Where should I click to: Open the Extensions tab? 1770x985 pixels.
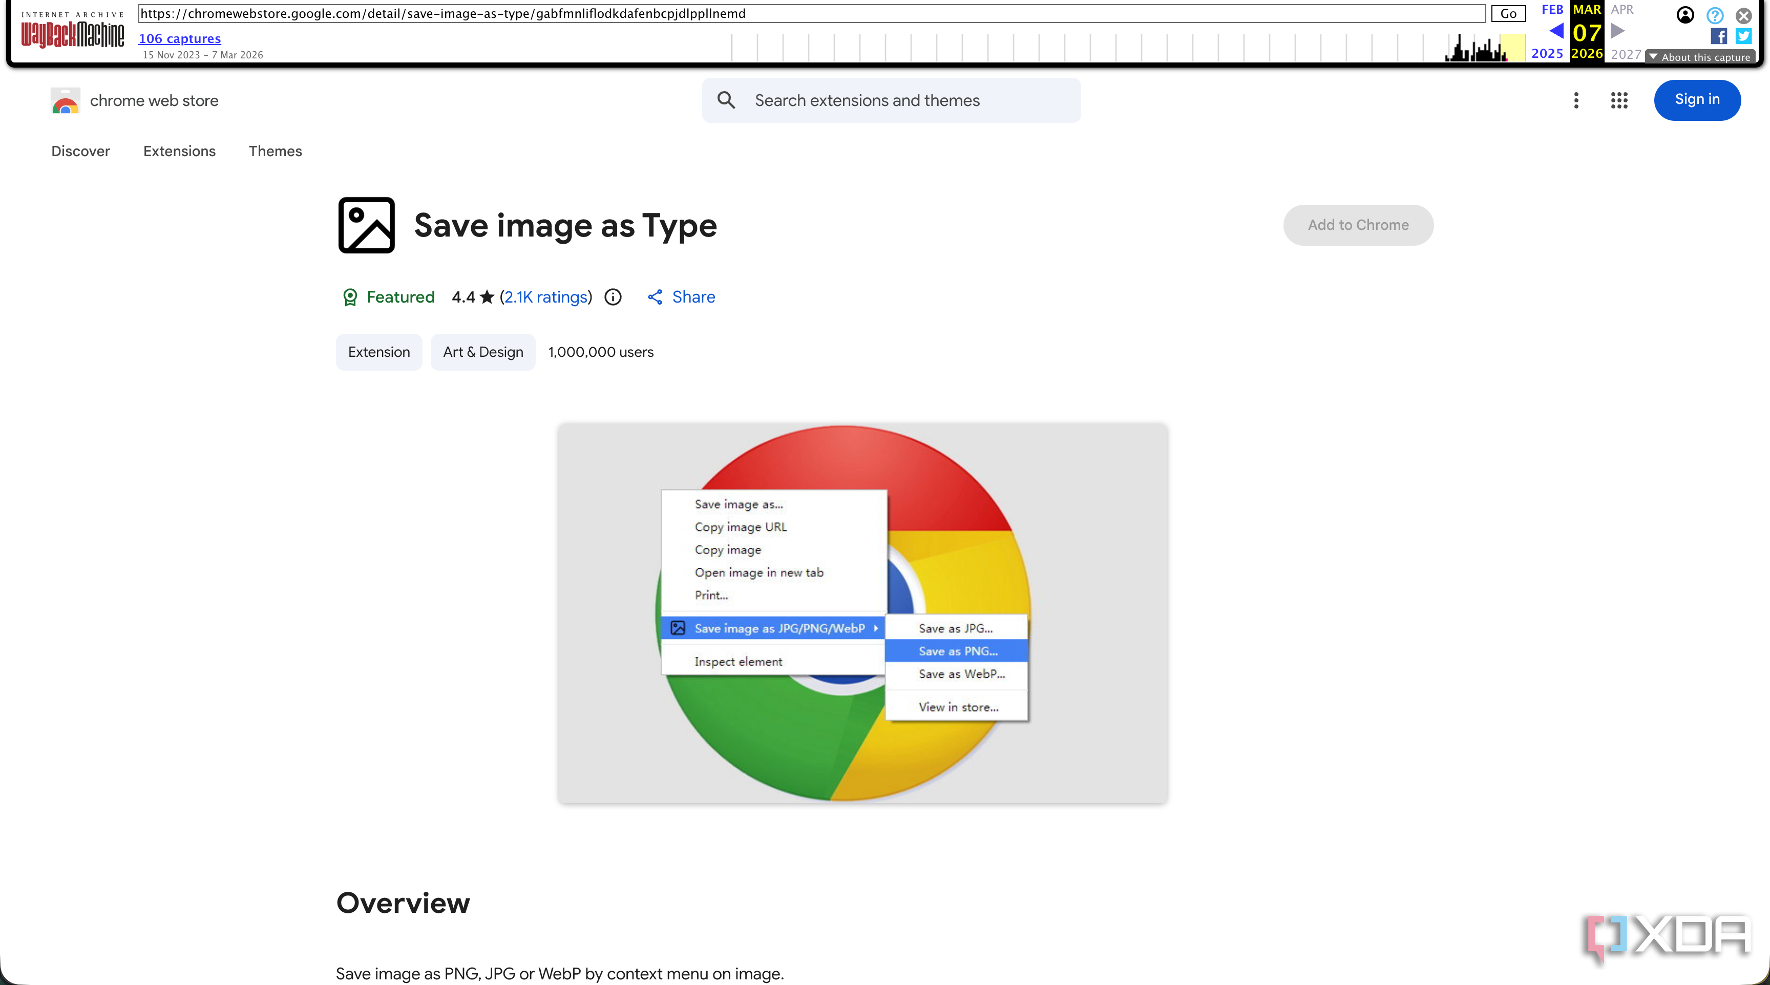179,151
